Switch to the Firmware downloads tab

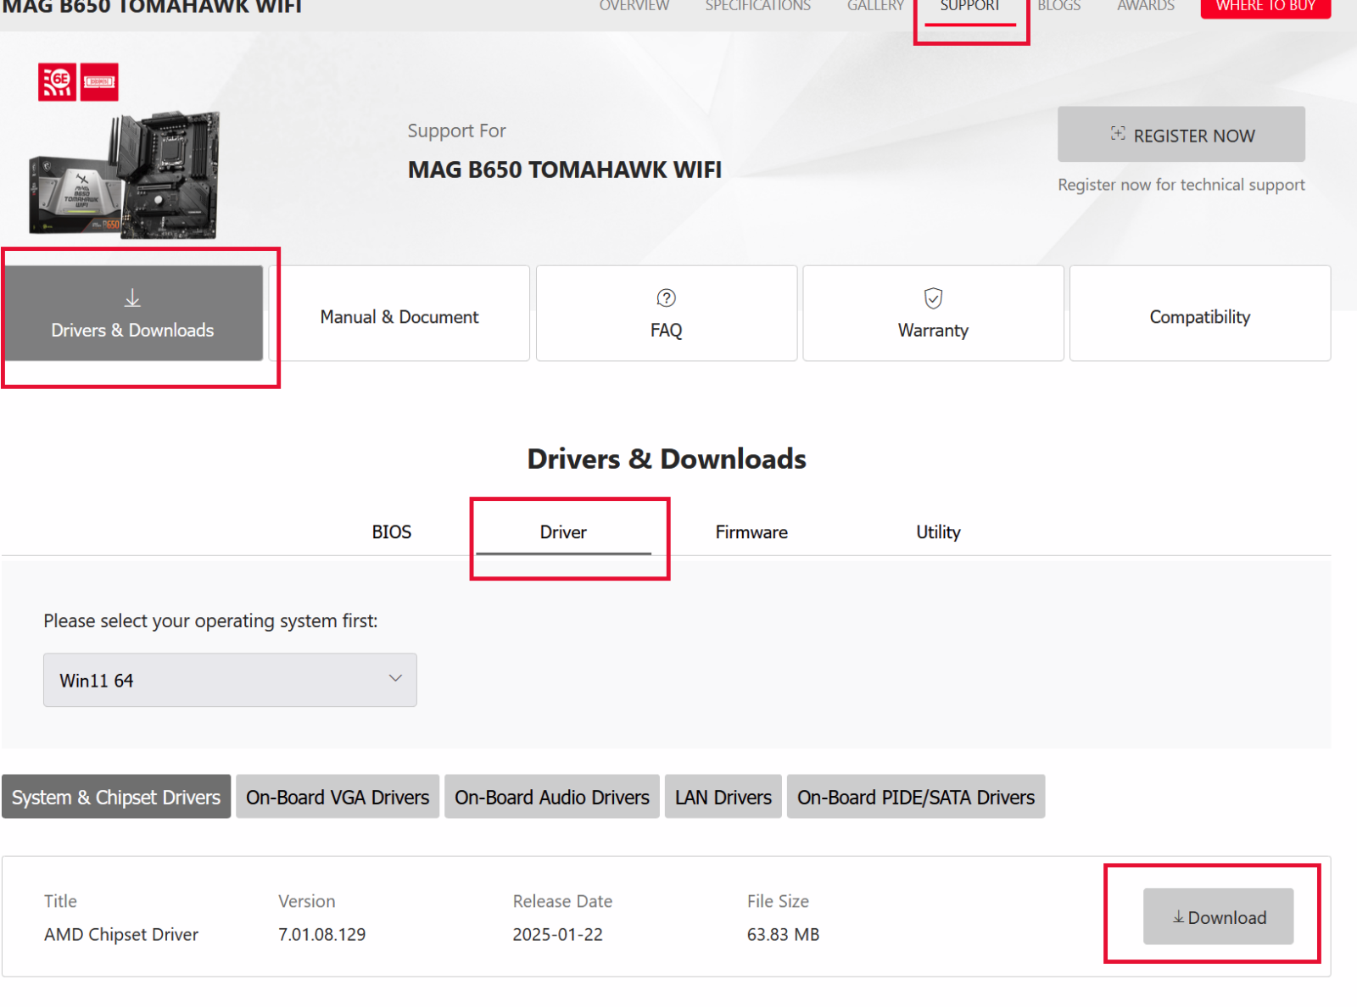(751, 532)
